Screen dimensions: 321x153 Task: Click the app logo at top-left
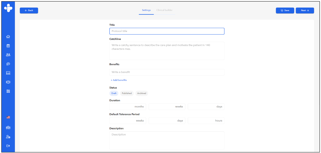click(x=8, y=8)
